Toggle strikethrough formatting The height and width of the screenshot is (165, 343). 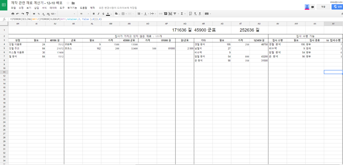pyautogui.click(x=103, y=14)
